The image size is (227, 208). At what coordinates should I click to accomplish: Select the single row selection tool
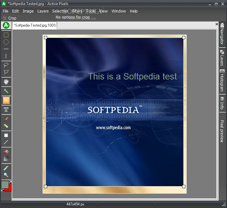(6, 49)
